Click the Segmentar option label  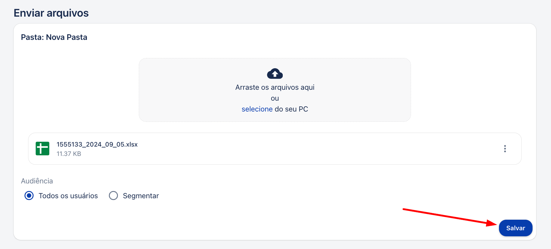pos(141,196)
